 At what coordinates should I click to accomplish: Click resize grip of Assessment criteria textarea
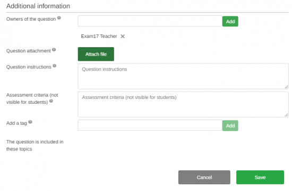coord(286,115)
